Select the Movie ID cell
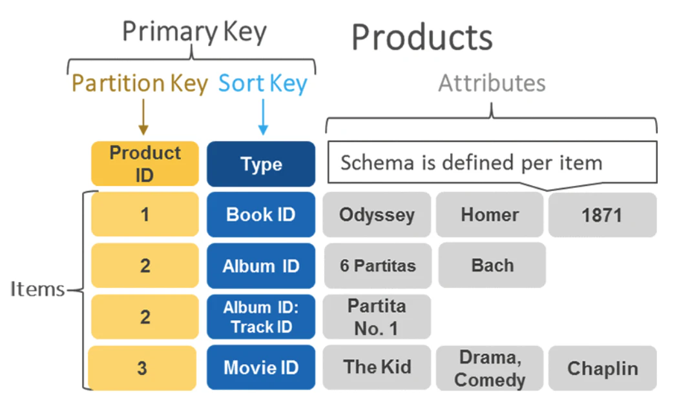 [x=261, y=368]
